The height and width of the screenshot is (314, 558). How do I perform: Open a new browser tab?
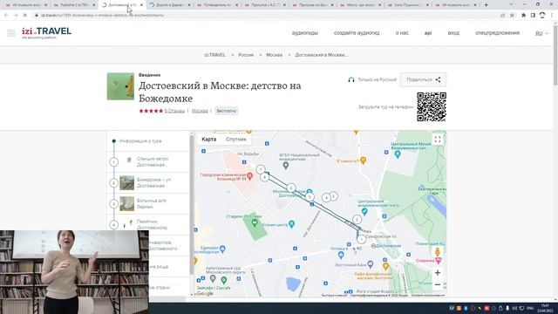tap(487, 5)
